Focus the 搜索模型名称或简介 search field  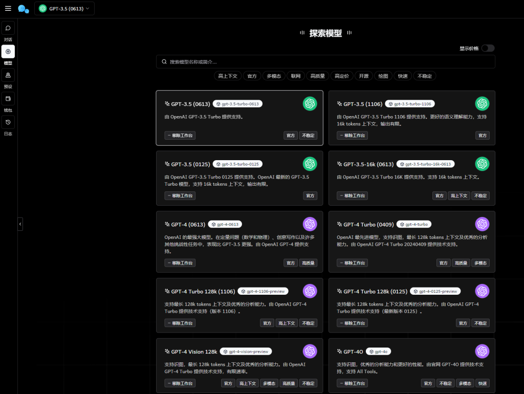[325, 62]
